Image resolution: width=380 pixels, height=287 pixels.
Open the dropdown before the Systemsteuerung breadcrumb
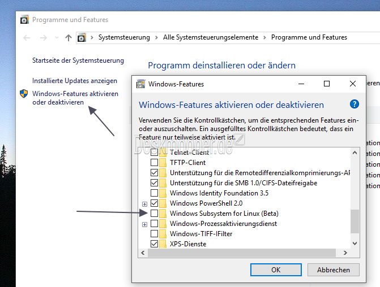92,37
